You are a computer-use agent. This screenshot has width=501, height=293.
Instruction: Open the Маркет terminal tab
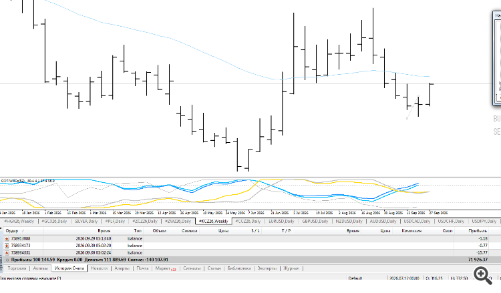pos(165,268)
